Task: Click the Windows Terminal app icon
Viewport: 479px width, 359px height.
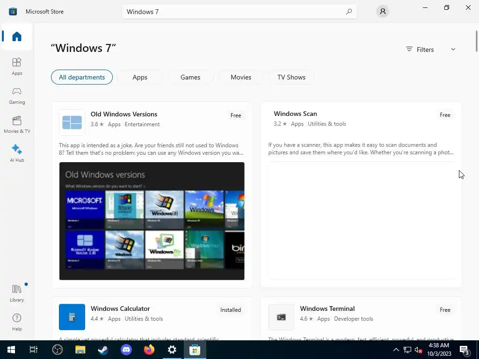Action: [x=281, y=317]
